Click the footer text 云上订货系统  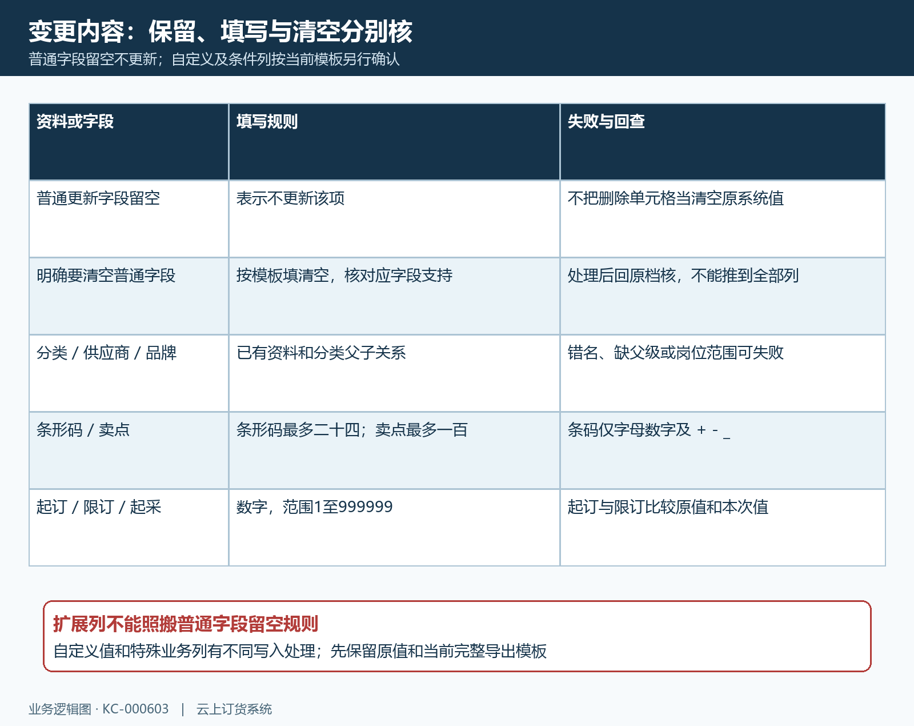(234, 709)
